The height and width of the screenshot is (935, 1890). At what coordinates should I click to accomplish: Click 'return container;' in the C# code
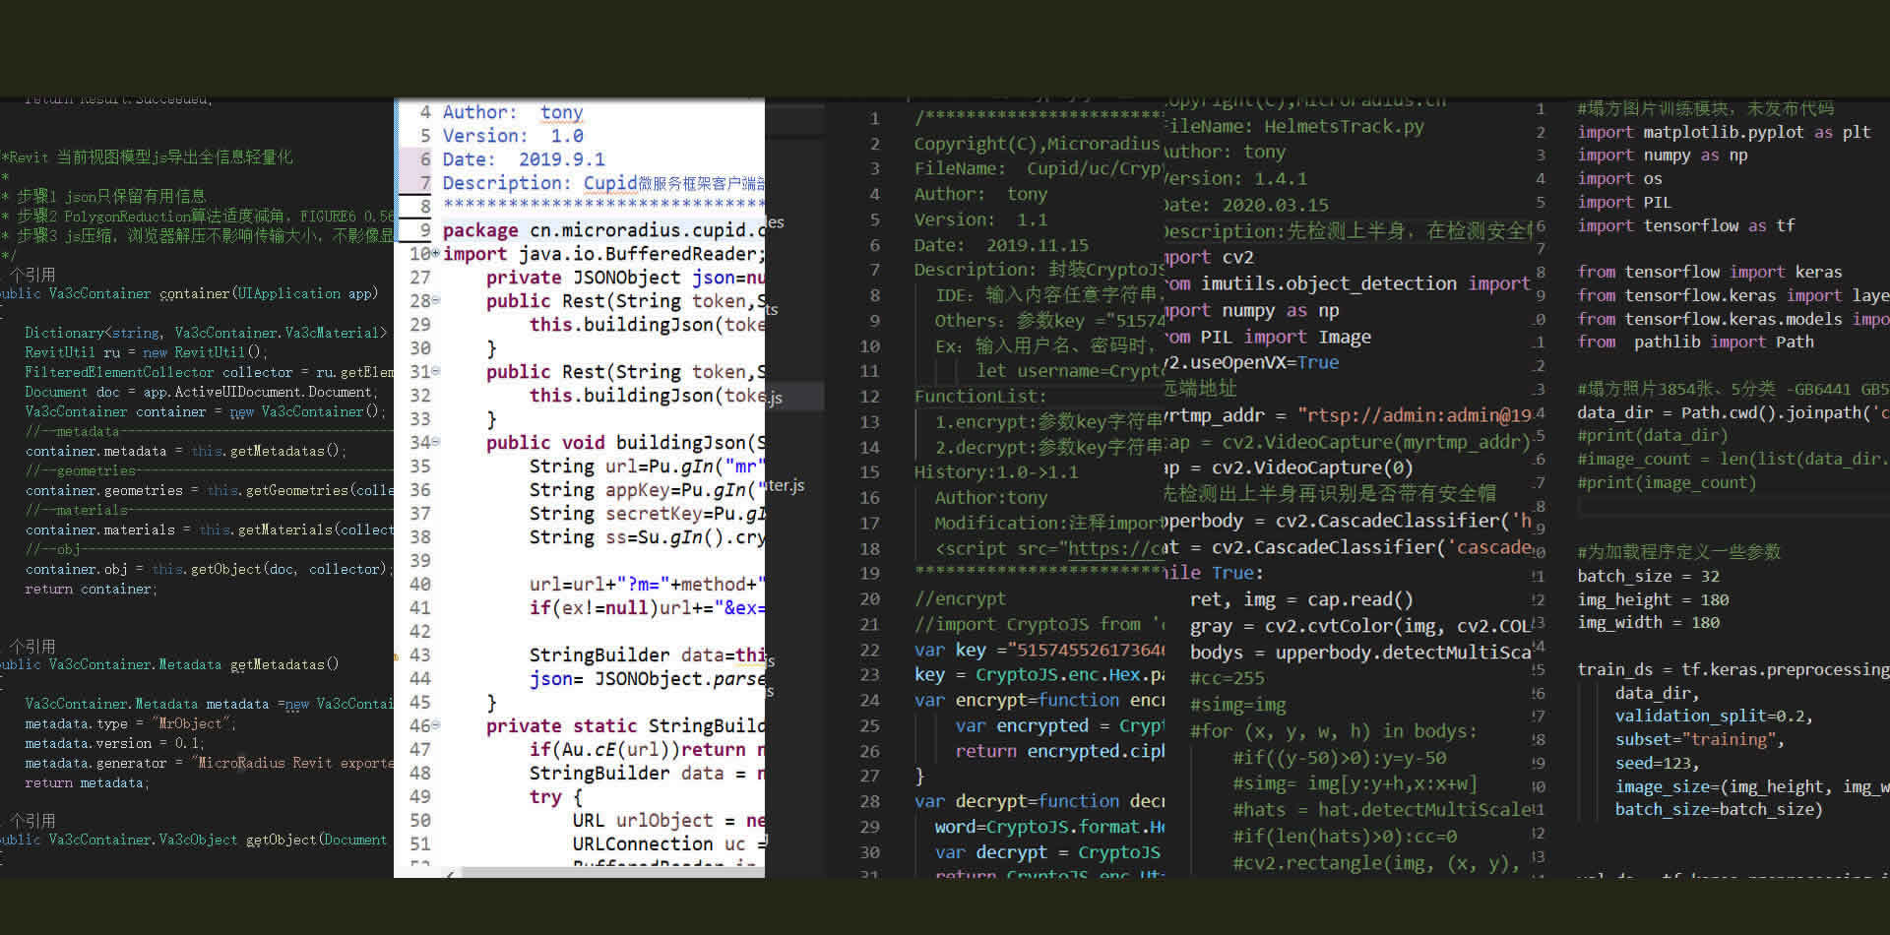click(x=91, y=589)
